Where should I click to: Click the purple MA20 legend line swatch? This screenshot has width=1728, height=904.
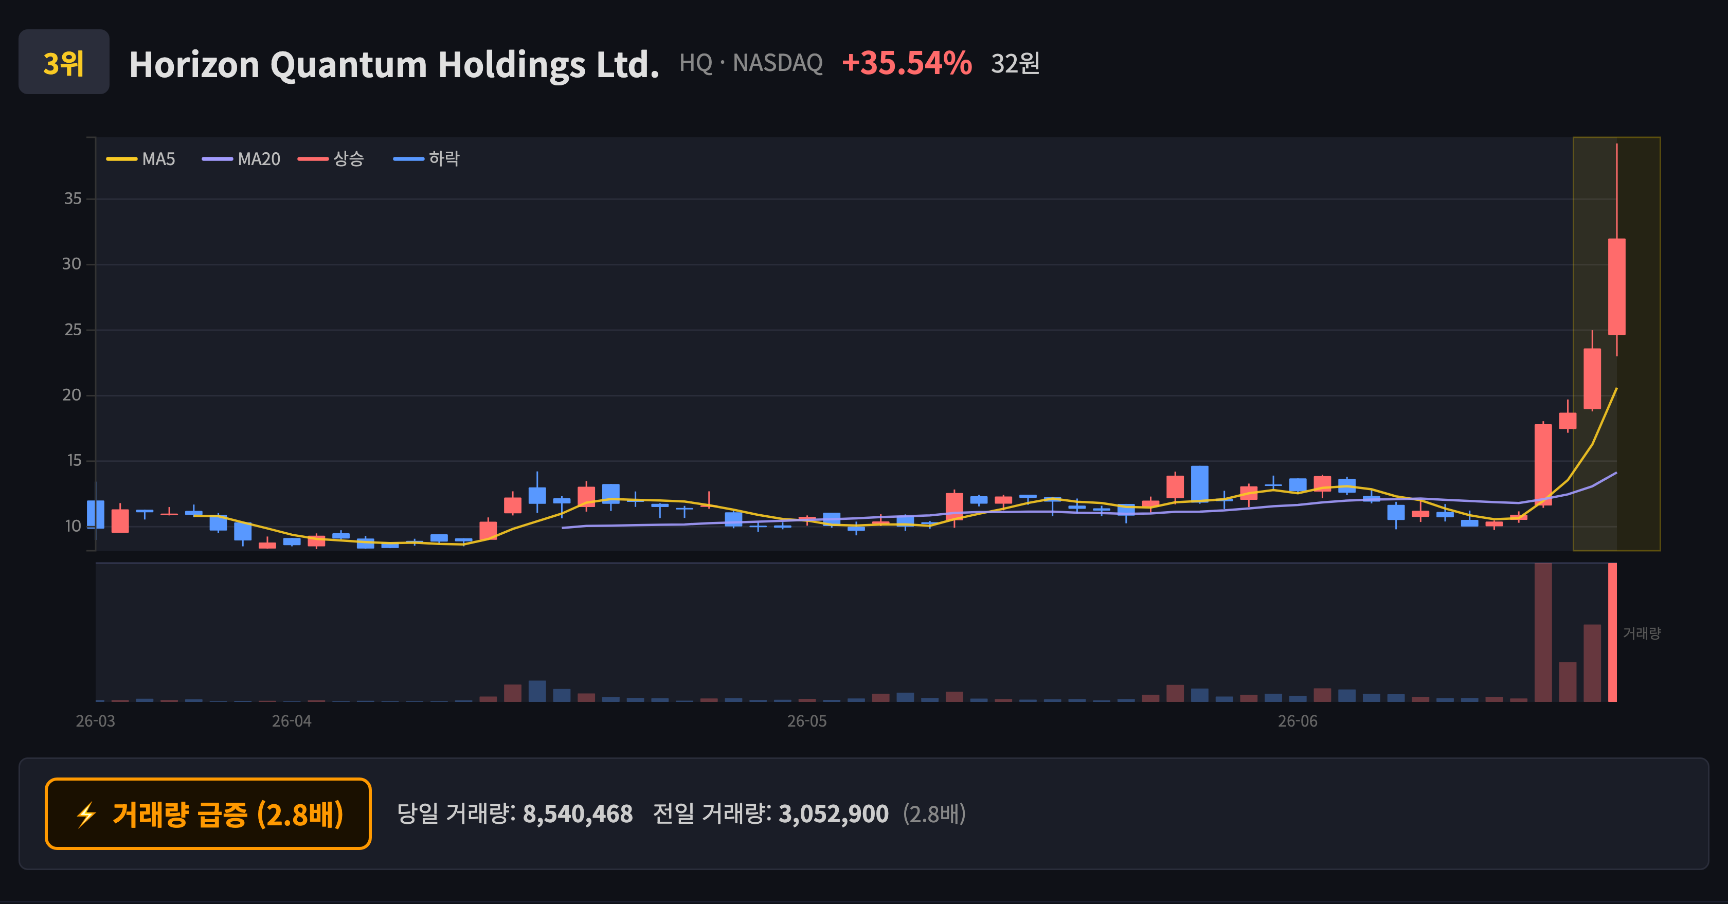[x=218, y=159]
